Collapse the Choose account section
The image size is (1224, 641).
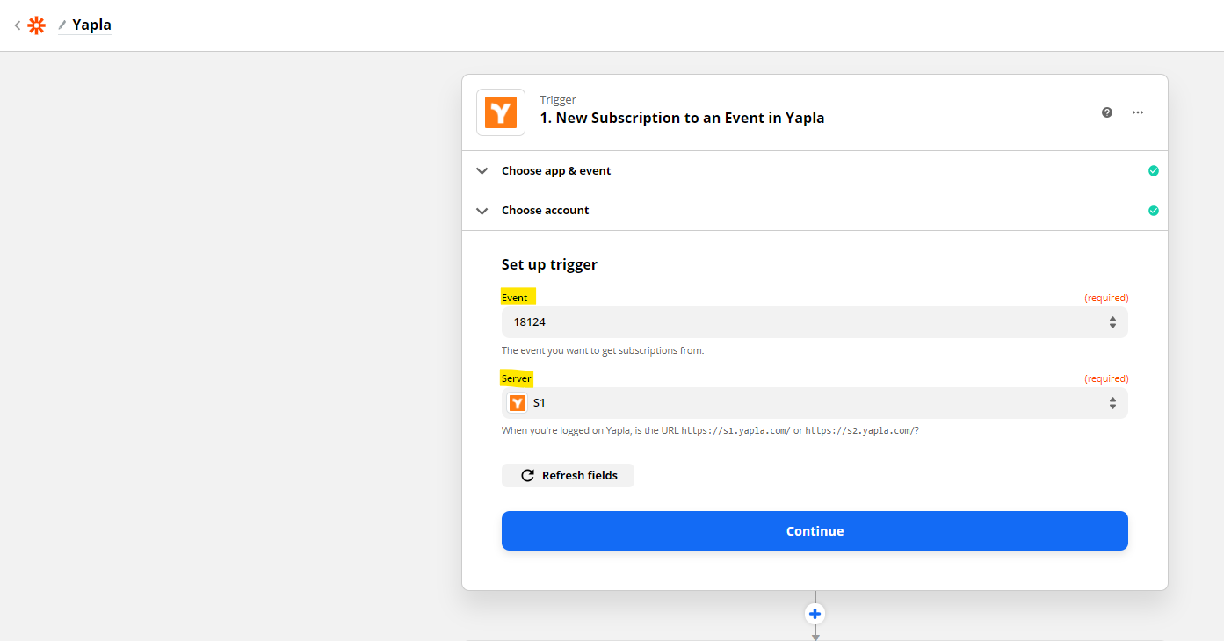(x=482, y=211)
